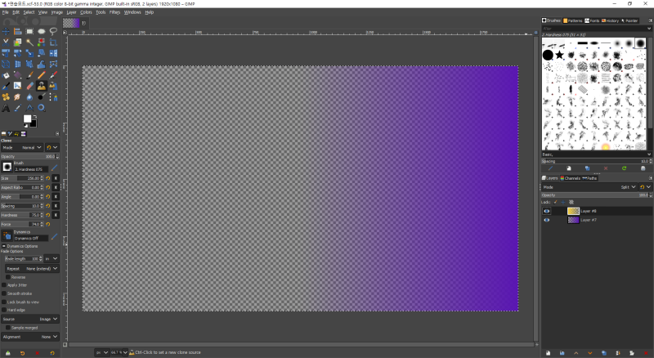This screenshot has height=358, width=654.
Task: Select the Free Select lasso tool
Action: [x=53, y=31]
